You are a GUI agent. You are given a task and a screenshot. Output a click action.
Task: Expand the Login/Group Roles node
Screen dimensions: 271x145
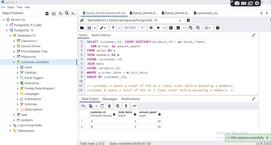[x=10, y=126]
